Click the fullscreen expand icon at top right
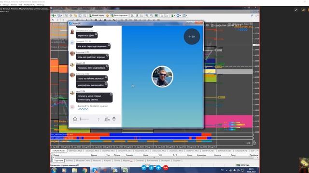The width and height of the screenshot is (309, 173). pyautogui.click(x=296, y=10)
